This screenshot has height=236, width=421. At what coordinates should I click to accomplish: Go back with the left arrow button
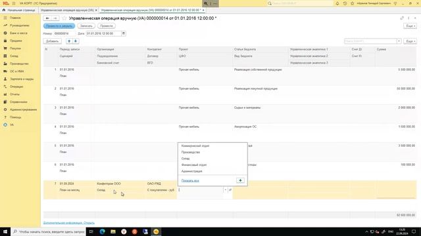pos(47,18)
